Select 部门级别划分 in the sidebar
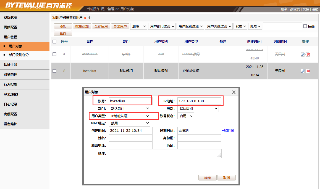Viewport: 320px width, 189px height. 19,55
